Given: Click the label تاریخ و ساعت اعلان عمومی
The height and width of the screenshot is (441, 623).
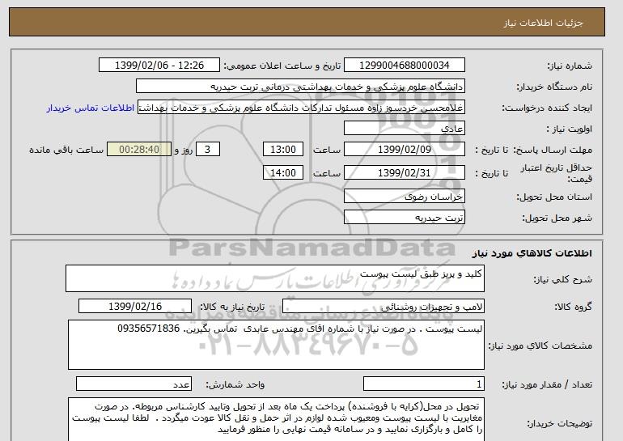Looking at the screenshot, I should coord(282,66).
